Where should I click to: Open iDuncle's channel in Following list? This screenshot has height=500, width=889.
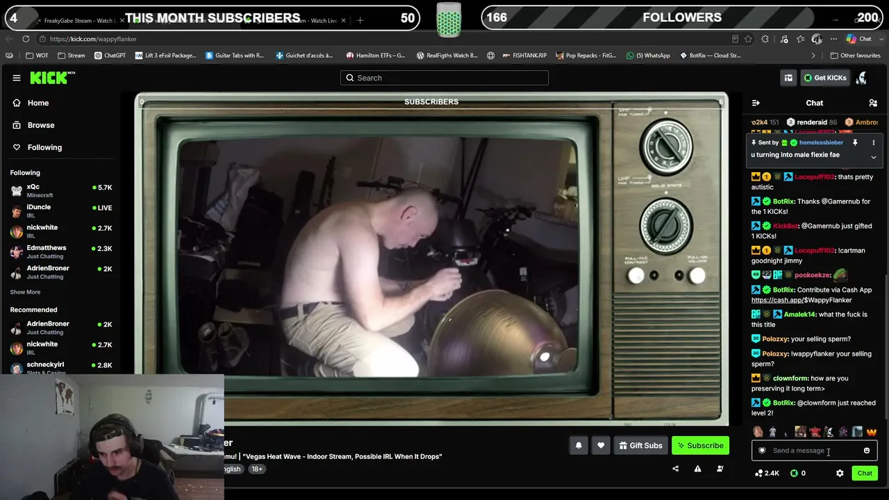tap(61, 210)
